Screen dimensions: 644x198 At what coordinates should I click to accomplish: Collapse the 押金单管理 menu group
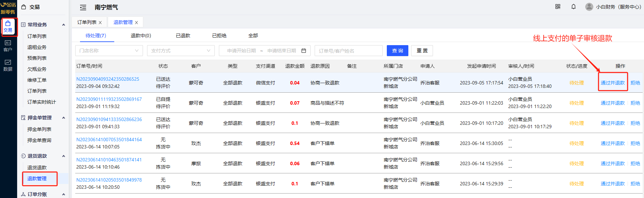63,118
